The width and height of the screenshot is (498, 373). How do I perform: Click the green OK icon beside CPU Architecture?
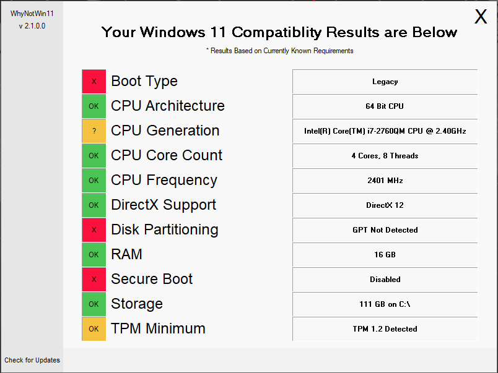(94, 106)
